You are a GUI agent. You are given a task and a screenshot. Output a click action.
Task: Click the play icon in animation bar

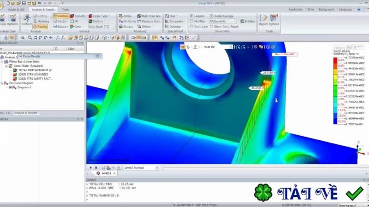pos(90,167)
